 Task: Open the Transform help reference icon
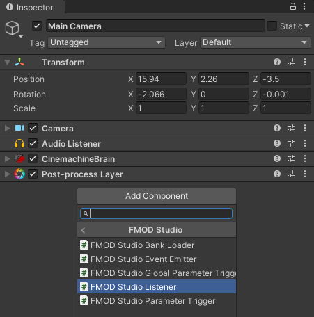277,62
